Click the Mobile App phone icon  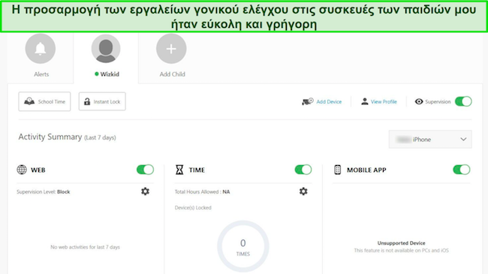[337, 170]
